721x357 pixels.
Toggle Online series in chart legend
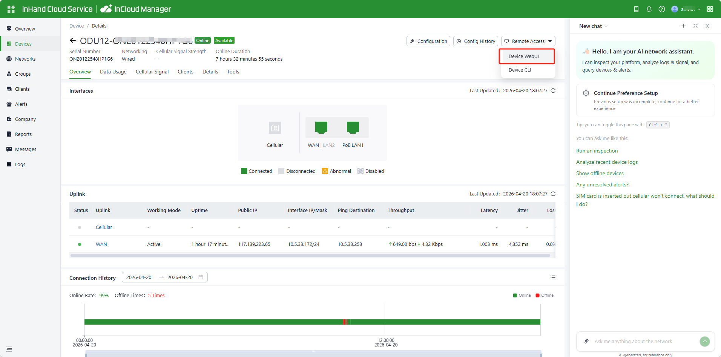tap(522, 296)
